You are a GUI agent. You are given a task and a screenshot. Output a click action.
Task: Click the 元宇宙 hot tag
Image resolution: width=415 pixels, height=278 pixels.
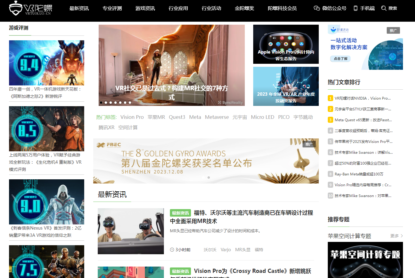pyautogui.click(x=240, y=117)
